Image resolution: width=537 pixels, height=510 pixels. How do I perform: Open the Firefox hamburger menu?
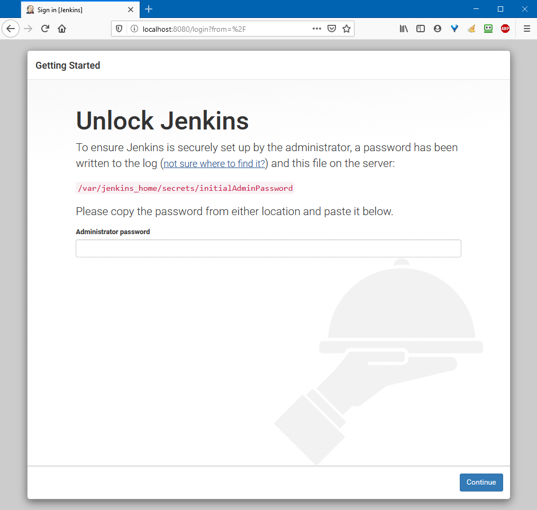click(527, 29)
